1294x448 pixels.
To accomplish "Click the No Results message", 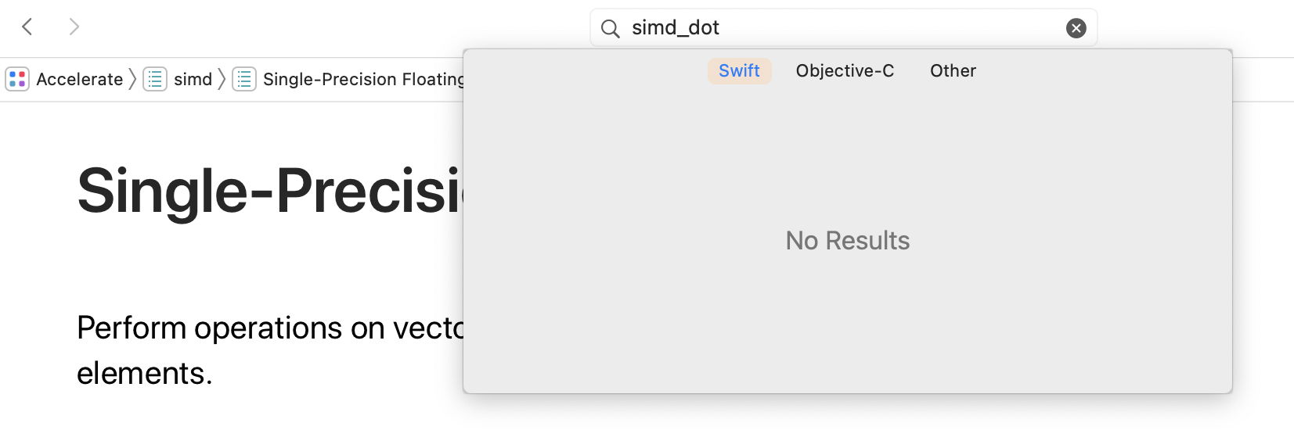I will [x=847, y=241].
